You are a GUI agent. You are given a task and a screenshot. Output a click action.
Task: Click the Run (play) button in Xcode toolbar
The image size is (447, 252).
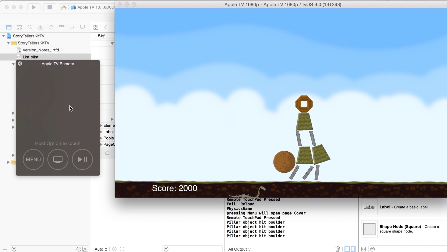(34, 7)
